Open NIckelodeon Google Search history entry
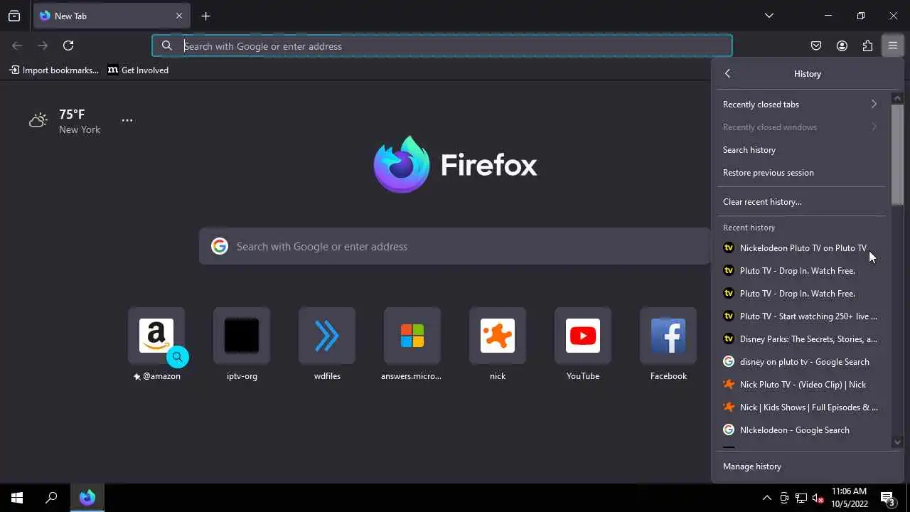 [801, 430]
